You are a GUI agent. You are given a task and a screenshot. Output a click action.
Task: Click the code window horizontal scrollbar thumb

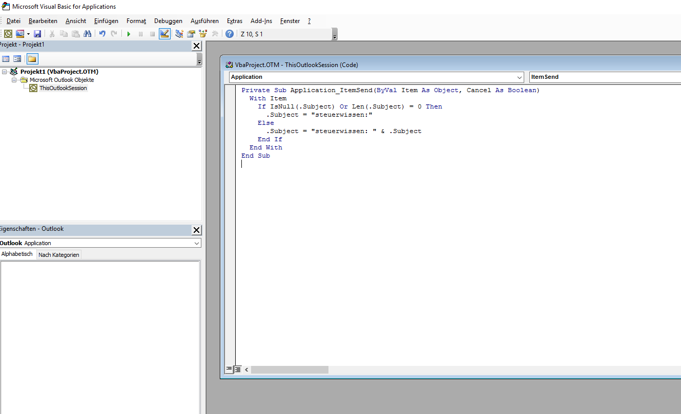tap(290, 369)
